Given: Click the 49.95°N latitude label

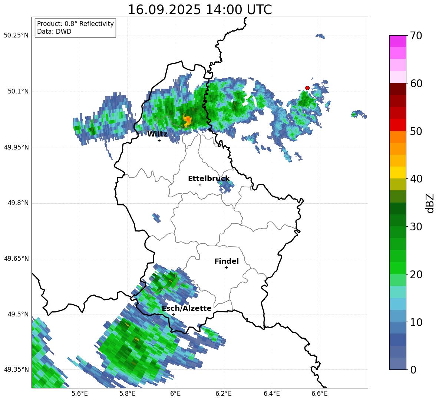Looking at the screenshot, I should (x=16, y=147).
